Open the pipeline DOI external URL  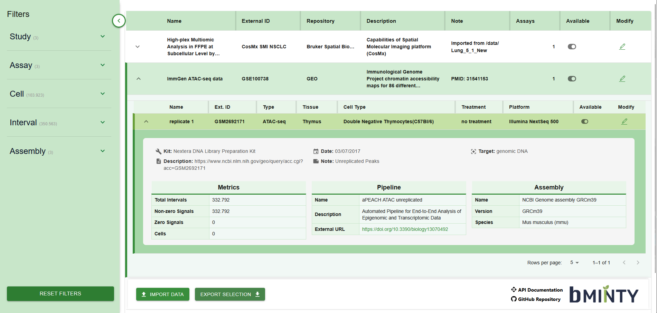[405, 229]
